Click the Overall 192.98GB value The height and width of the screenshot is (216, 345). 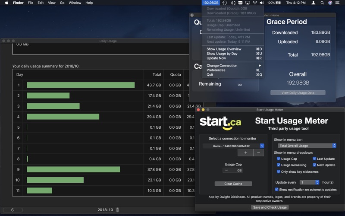298,83
